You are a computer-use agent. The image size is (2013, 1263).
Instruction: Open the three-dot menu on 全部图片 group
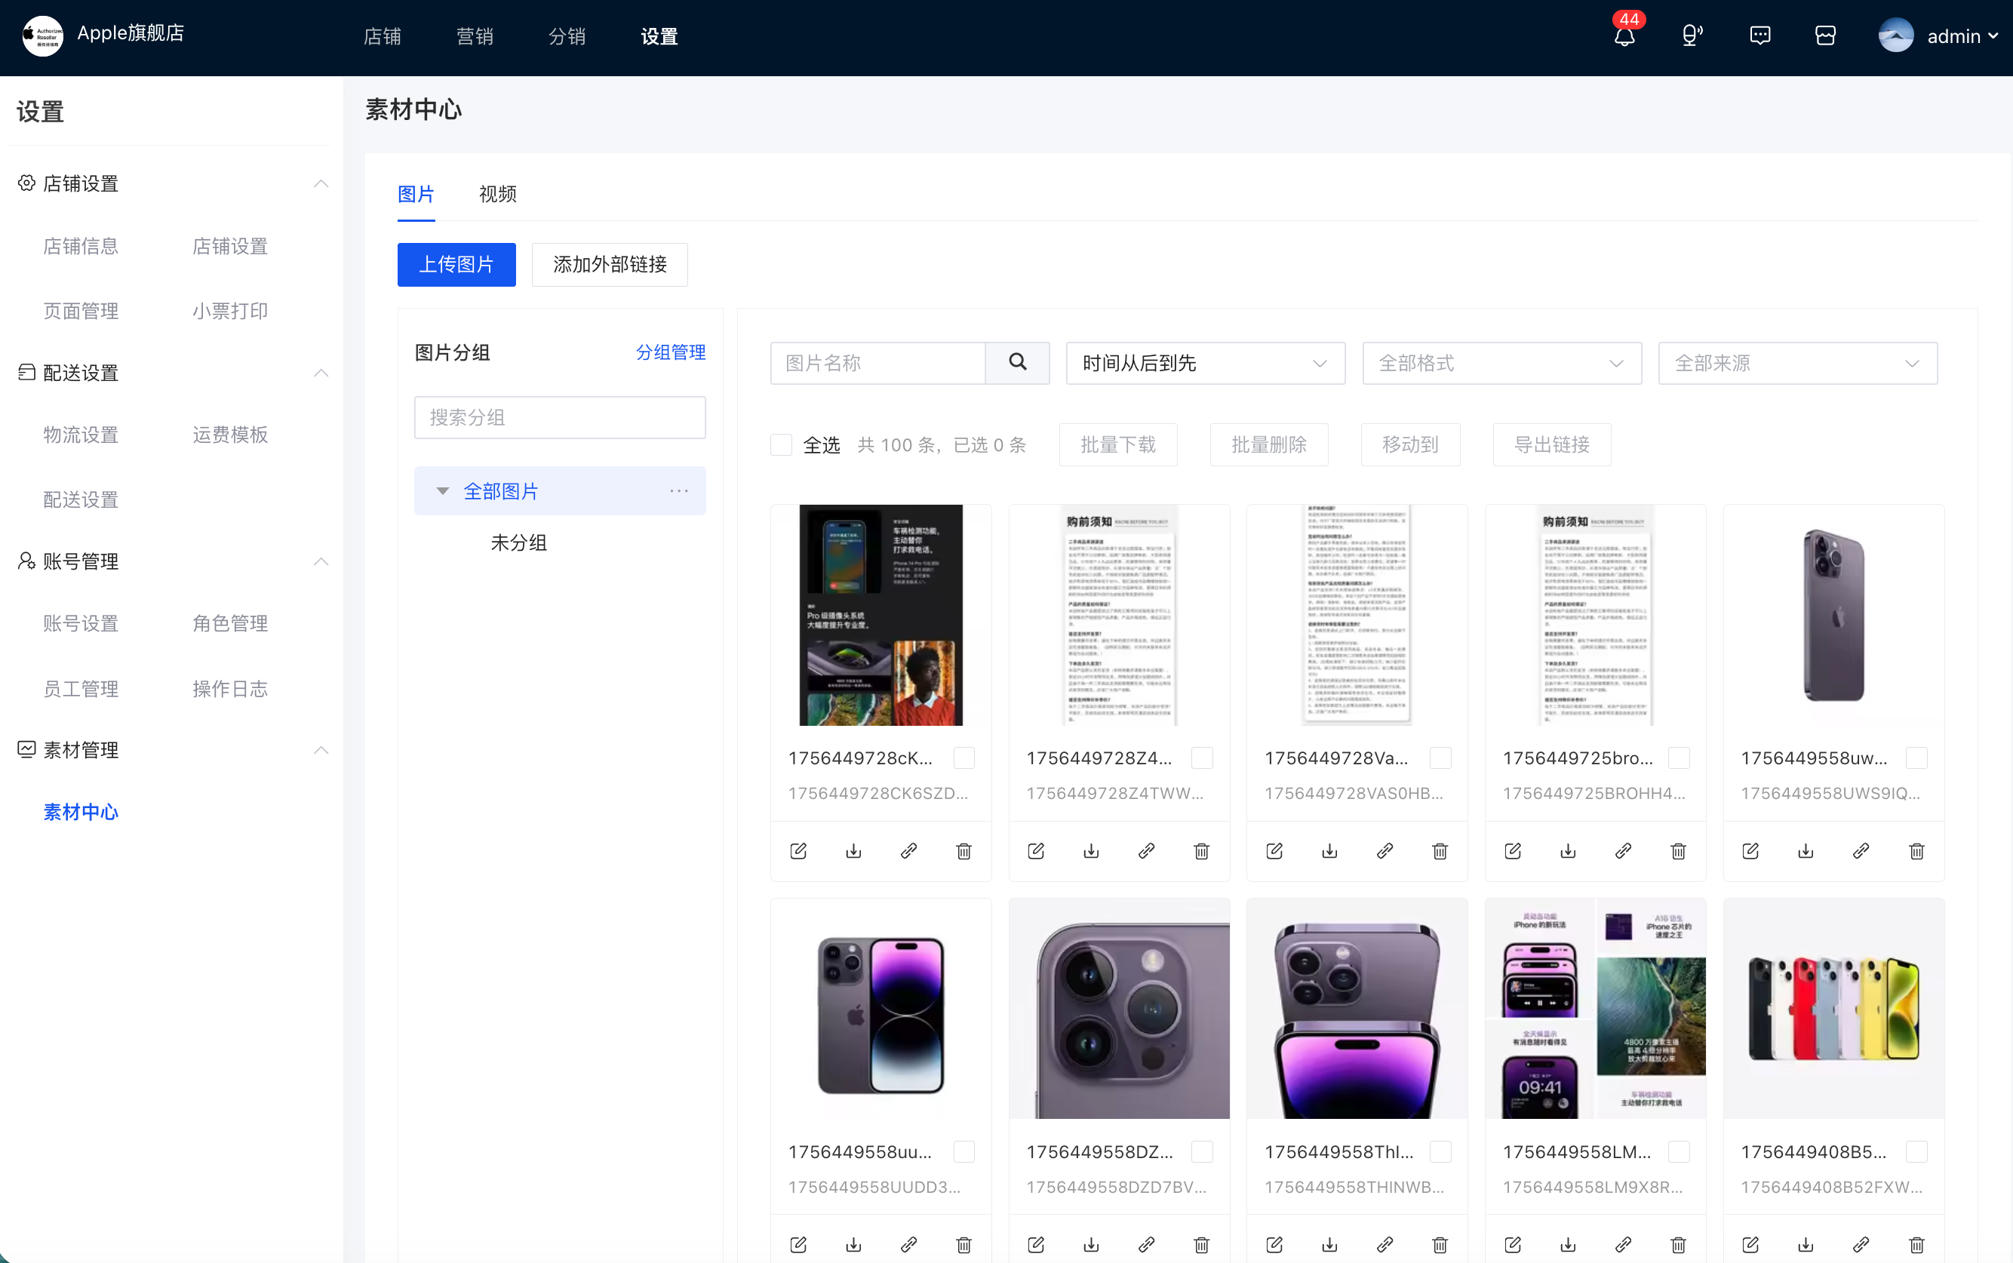tap(678, 491)
